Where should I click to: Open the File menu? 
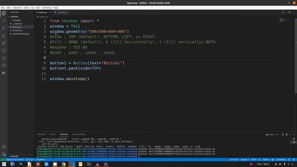[x=3, y=8]
